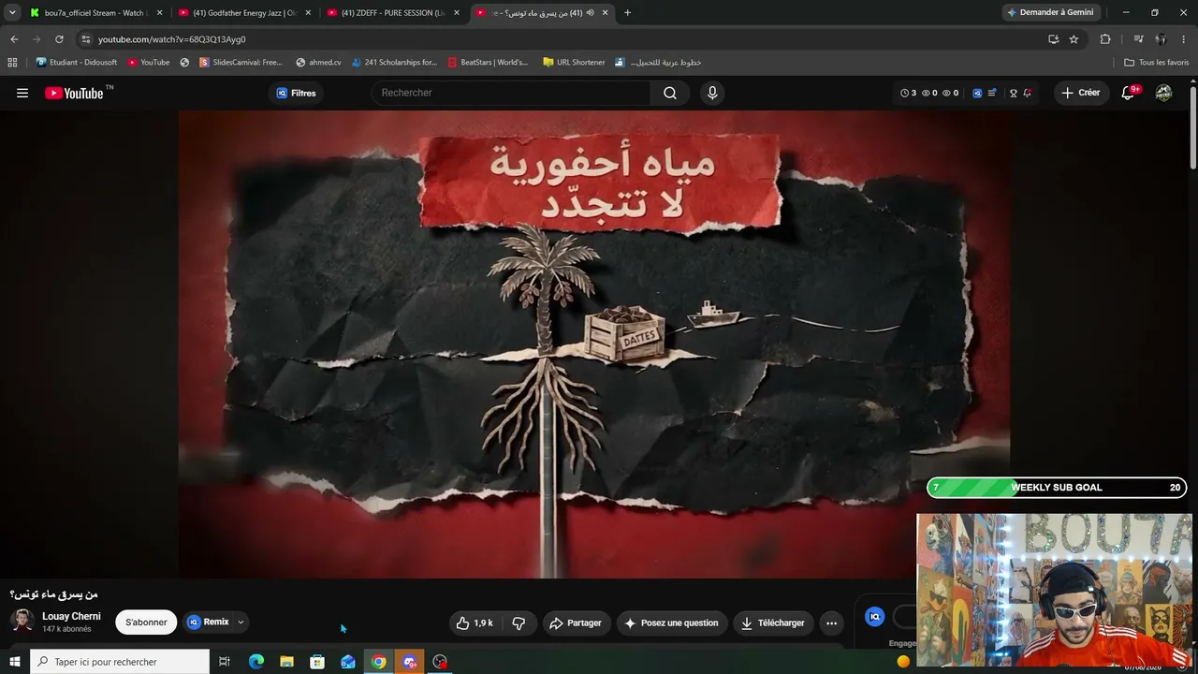Reload the current page

(x=59, y=39)
